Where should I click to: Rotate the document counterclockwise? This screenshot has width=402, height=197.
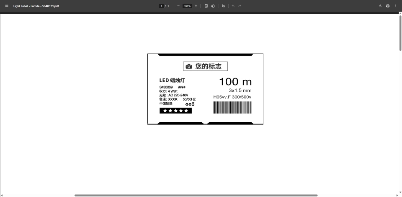click(213, 6)
